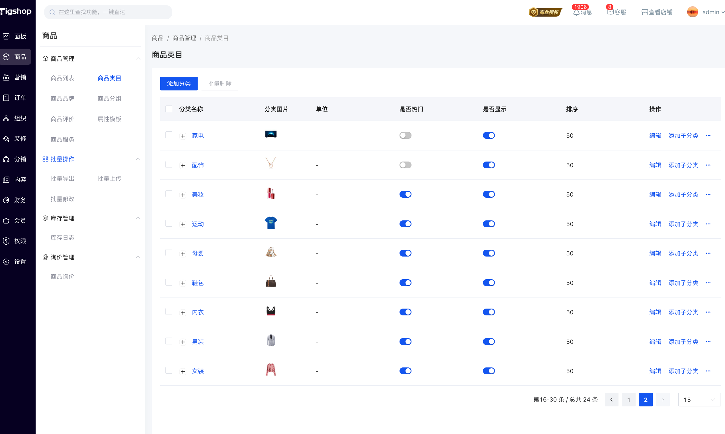Enable the 是否热门 toggle for 家电
The height and width of the screenshot is (434, 725).
405,135
